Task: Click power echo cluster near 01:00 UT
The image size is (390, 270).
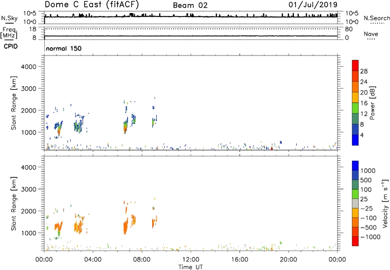Action: (x=58, y=128)
